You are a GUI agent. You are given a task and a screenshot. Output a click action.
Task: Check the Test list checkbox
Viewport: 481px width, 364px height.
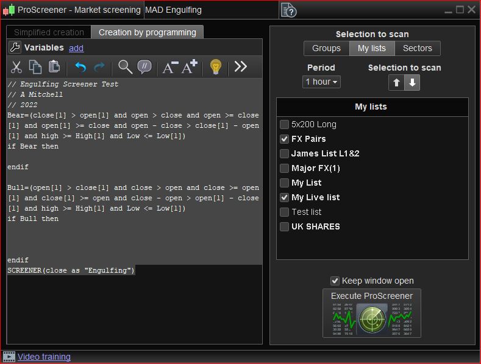point(284,212)
